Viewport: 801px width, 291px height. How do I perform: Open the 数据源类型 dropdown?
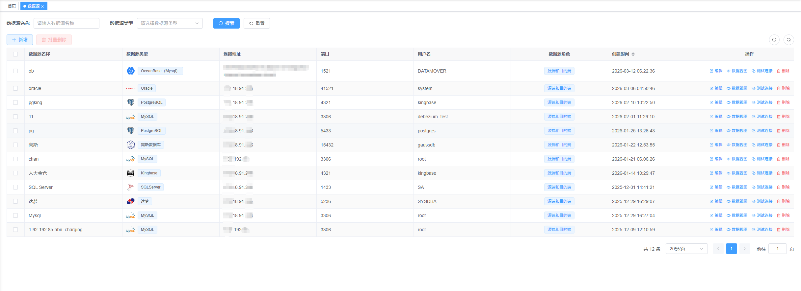[x=170, y=23]
